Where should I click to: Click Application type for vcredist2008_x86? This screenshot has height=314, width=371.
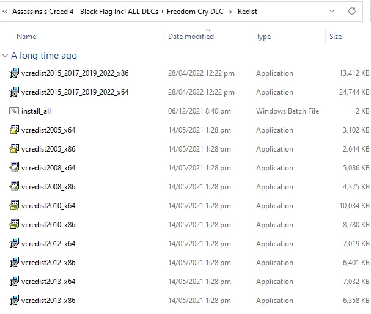pos(274,187)
